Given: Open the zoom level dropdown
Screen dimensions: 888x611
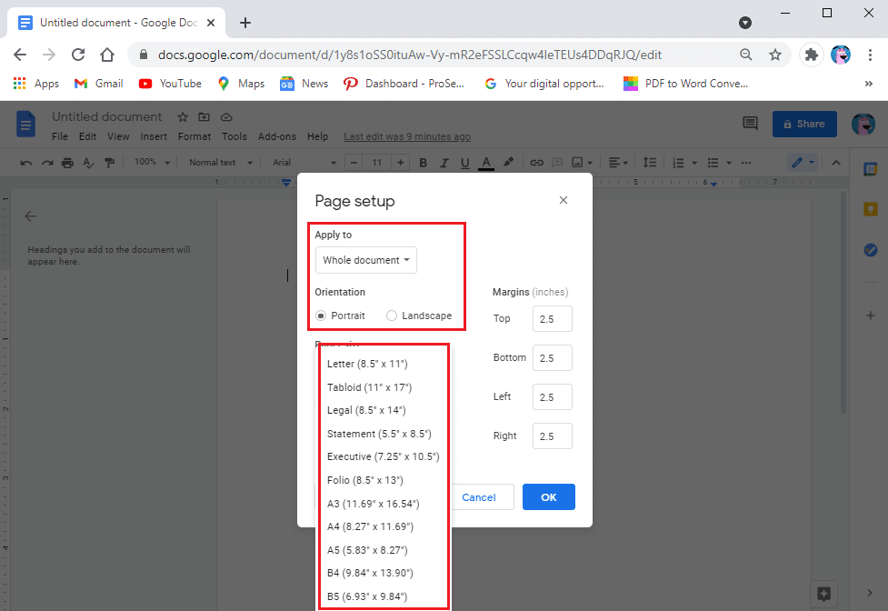Looking at the screenshot, I should pyautogui.click(x=151, y=162).
